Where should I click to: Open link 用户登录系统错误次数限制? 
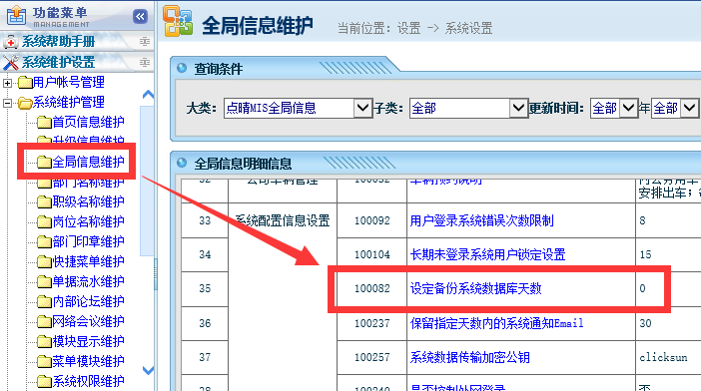tap(482, 220)
